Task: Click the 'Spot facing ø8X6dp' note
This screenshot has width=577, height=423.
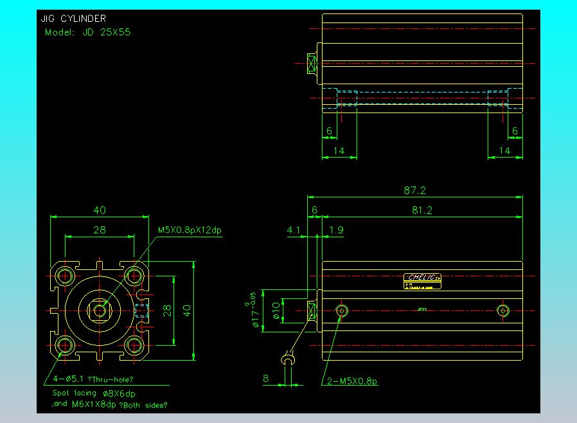Action: coord(93,393)
